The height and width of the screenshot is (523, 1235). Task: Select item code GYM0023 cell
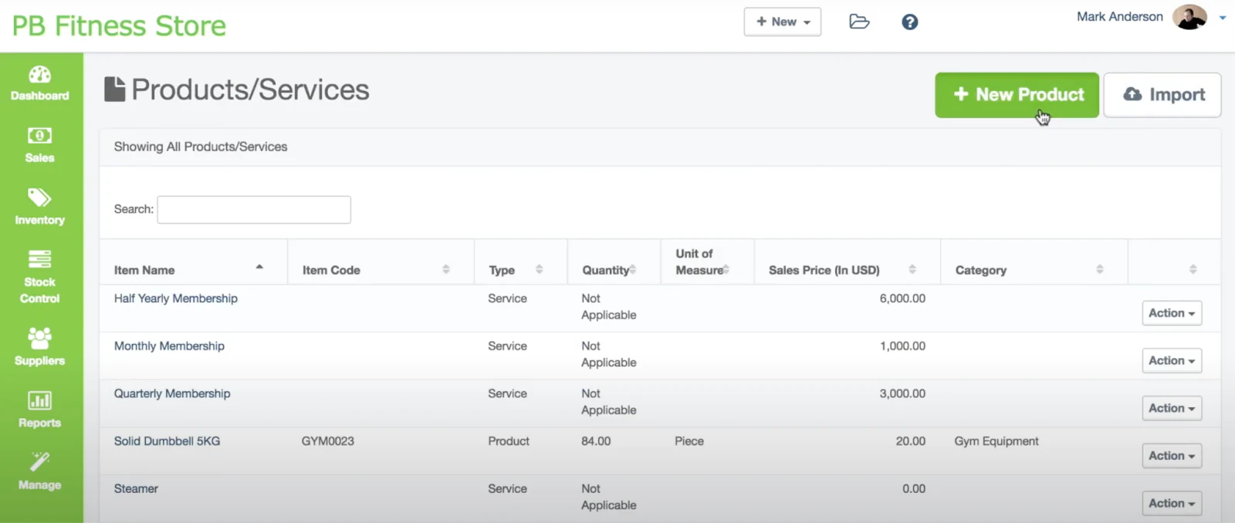coord(328,441)
